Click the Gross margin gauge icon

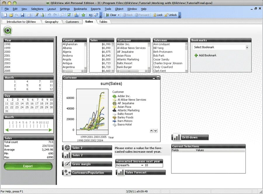click(67, 164)
